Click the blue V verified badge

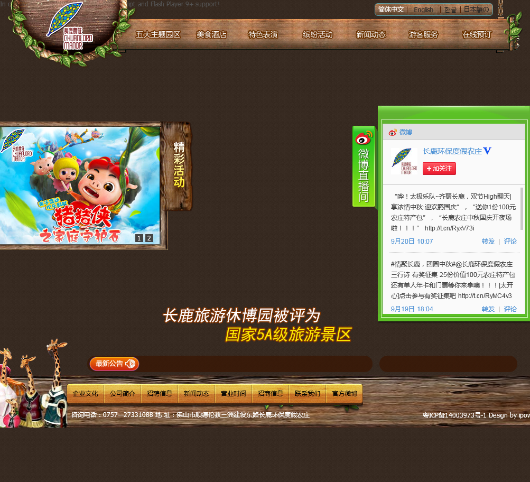487,151
